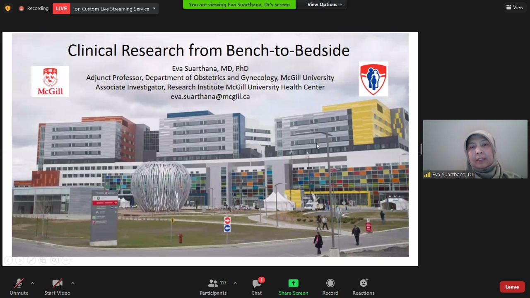
Task: Expand video options arrow beside Start Video
Action: 73,283
